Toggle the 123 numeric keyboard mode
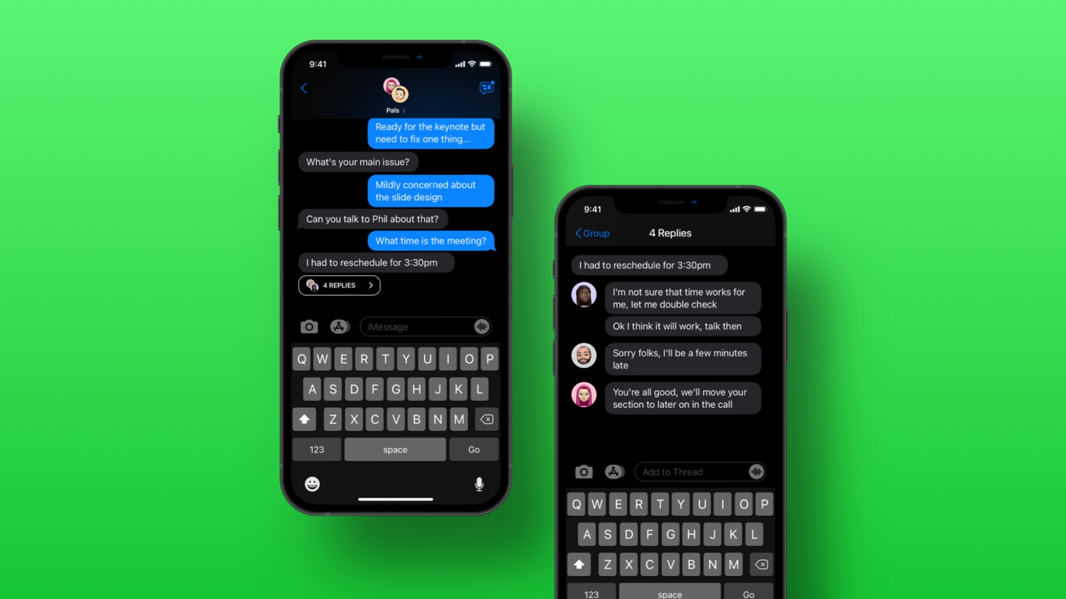Viewport: 1066px width, 599px height. point(317,448)
